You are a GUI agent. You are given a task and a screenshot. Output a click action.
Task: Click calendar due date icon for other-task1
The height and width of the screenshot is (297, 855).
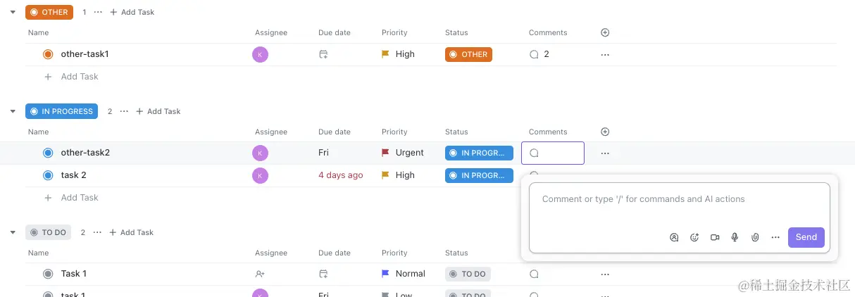323,54
